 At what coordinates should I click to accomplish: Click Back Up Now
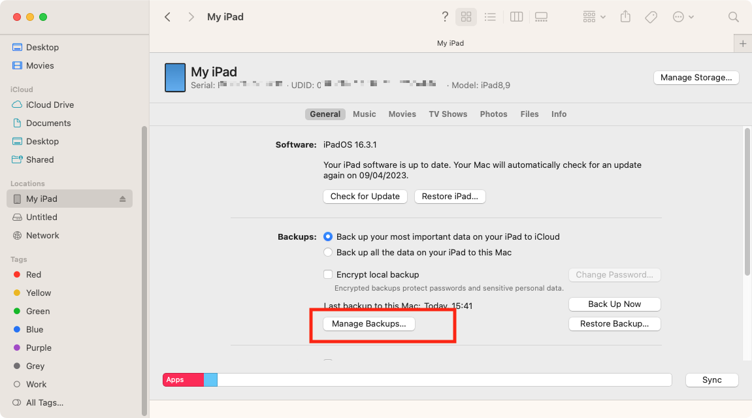[x=614, y=304]
